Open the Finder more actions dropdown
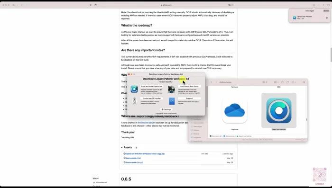The image size is (332, 188). (x=294, y=82)
